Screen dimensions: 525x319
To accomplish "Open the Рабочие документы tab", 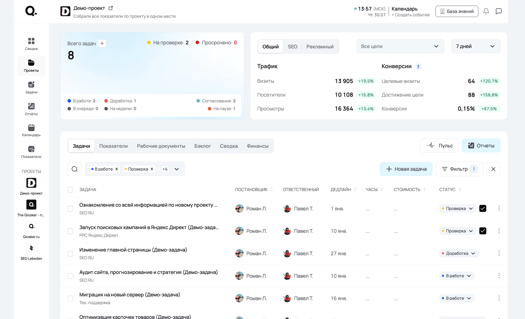I will click(x=161, y=146).
